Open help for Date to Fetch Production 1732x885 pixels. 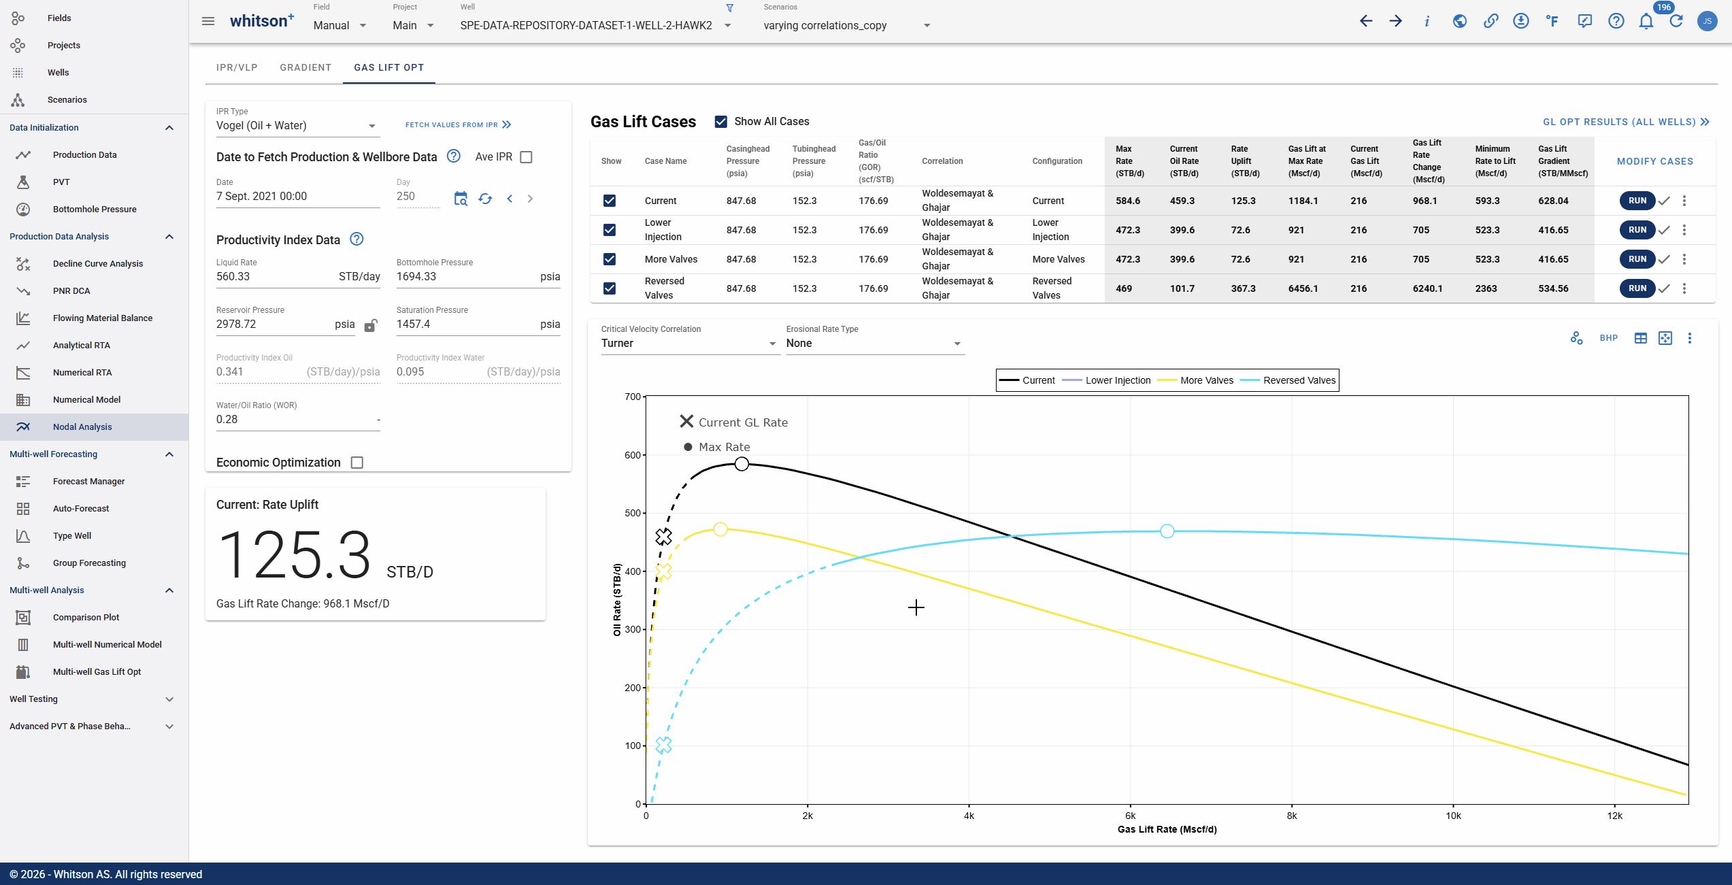click(x=454, y=156)
